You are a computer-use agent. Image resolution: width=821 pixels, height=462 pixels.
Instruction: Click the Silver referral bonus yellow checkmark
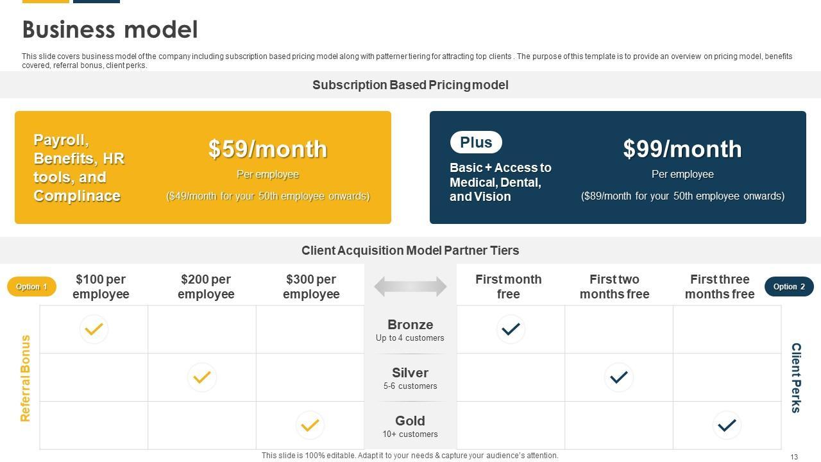click(201, 377)
